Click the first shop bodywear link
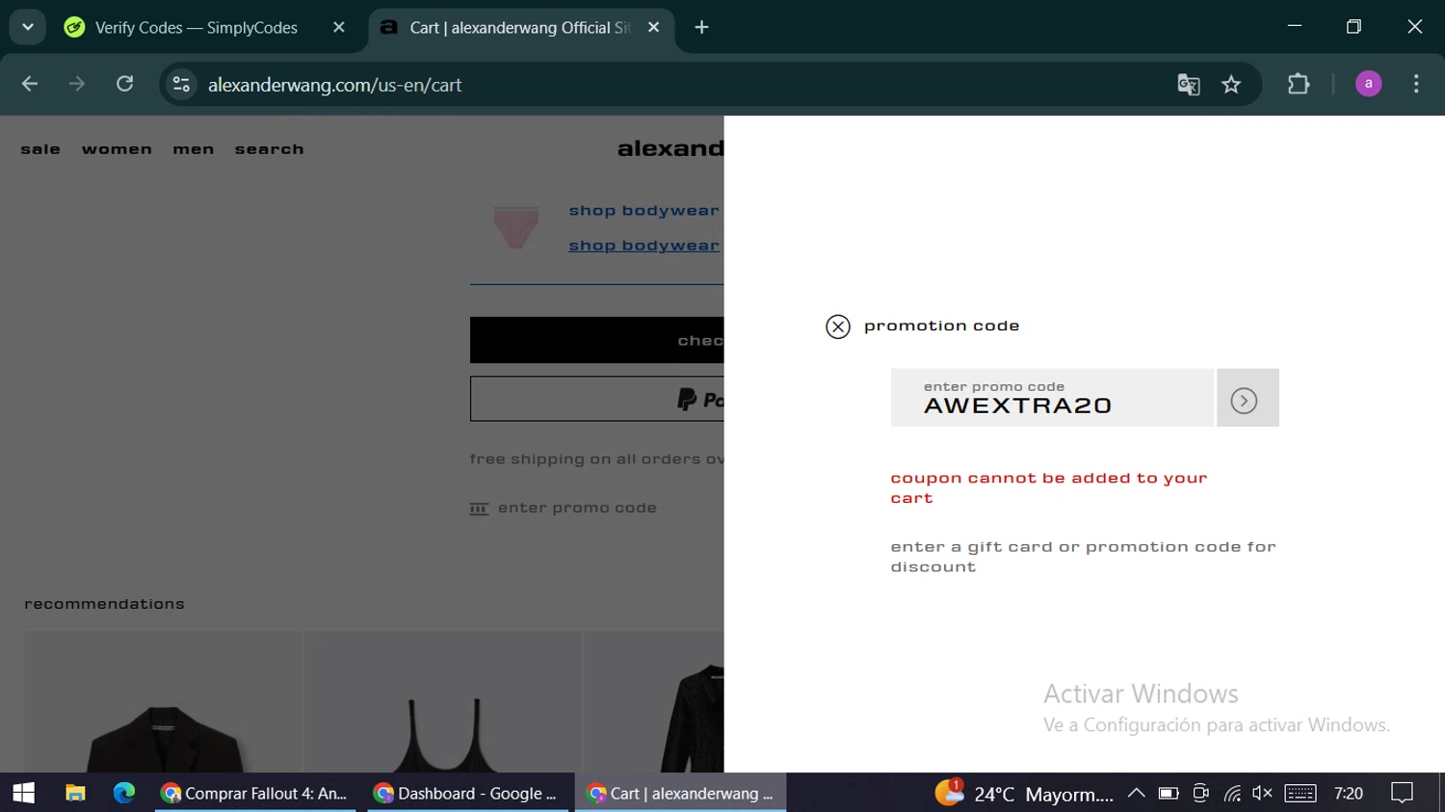The height and width of the screenshot is (812, 1445). point(644,211)
